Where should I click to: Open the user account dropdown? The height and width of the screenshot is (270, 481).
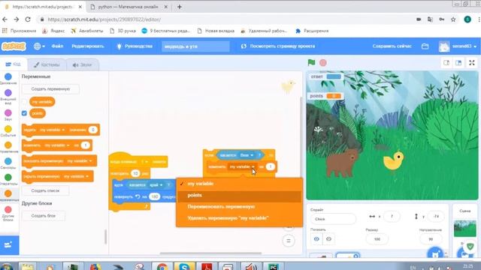tap(458, 46)
